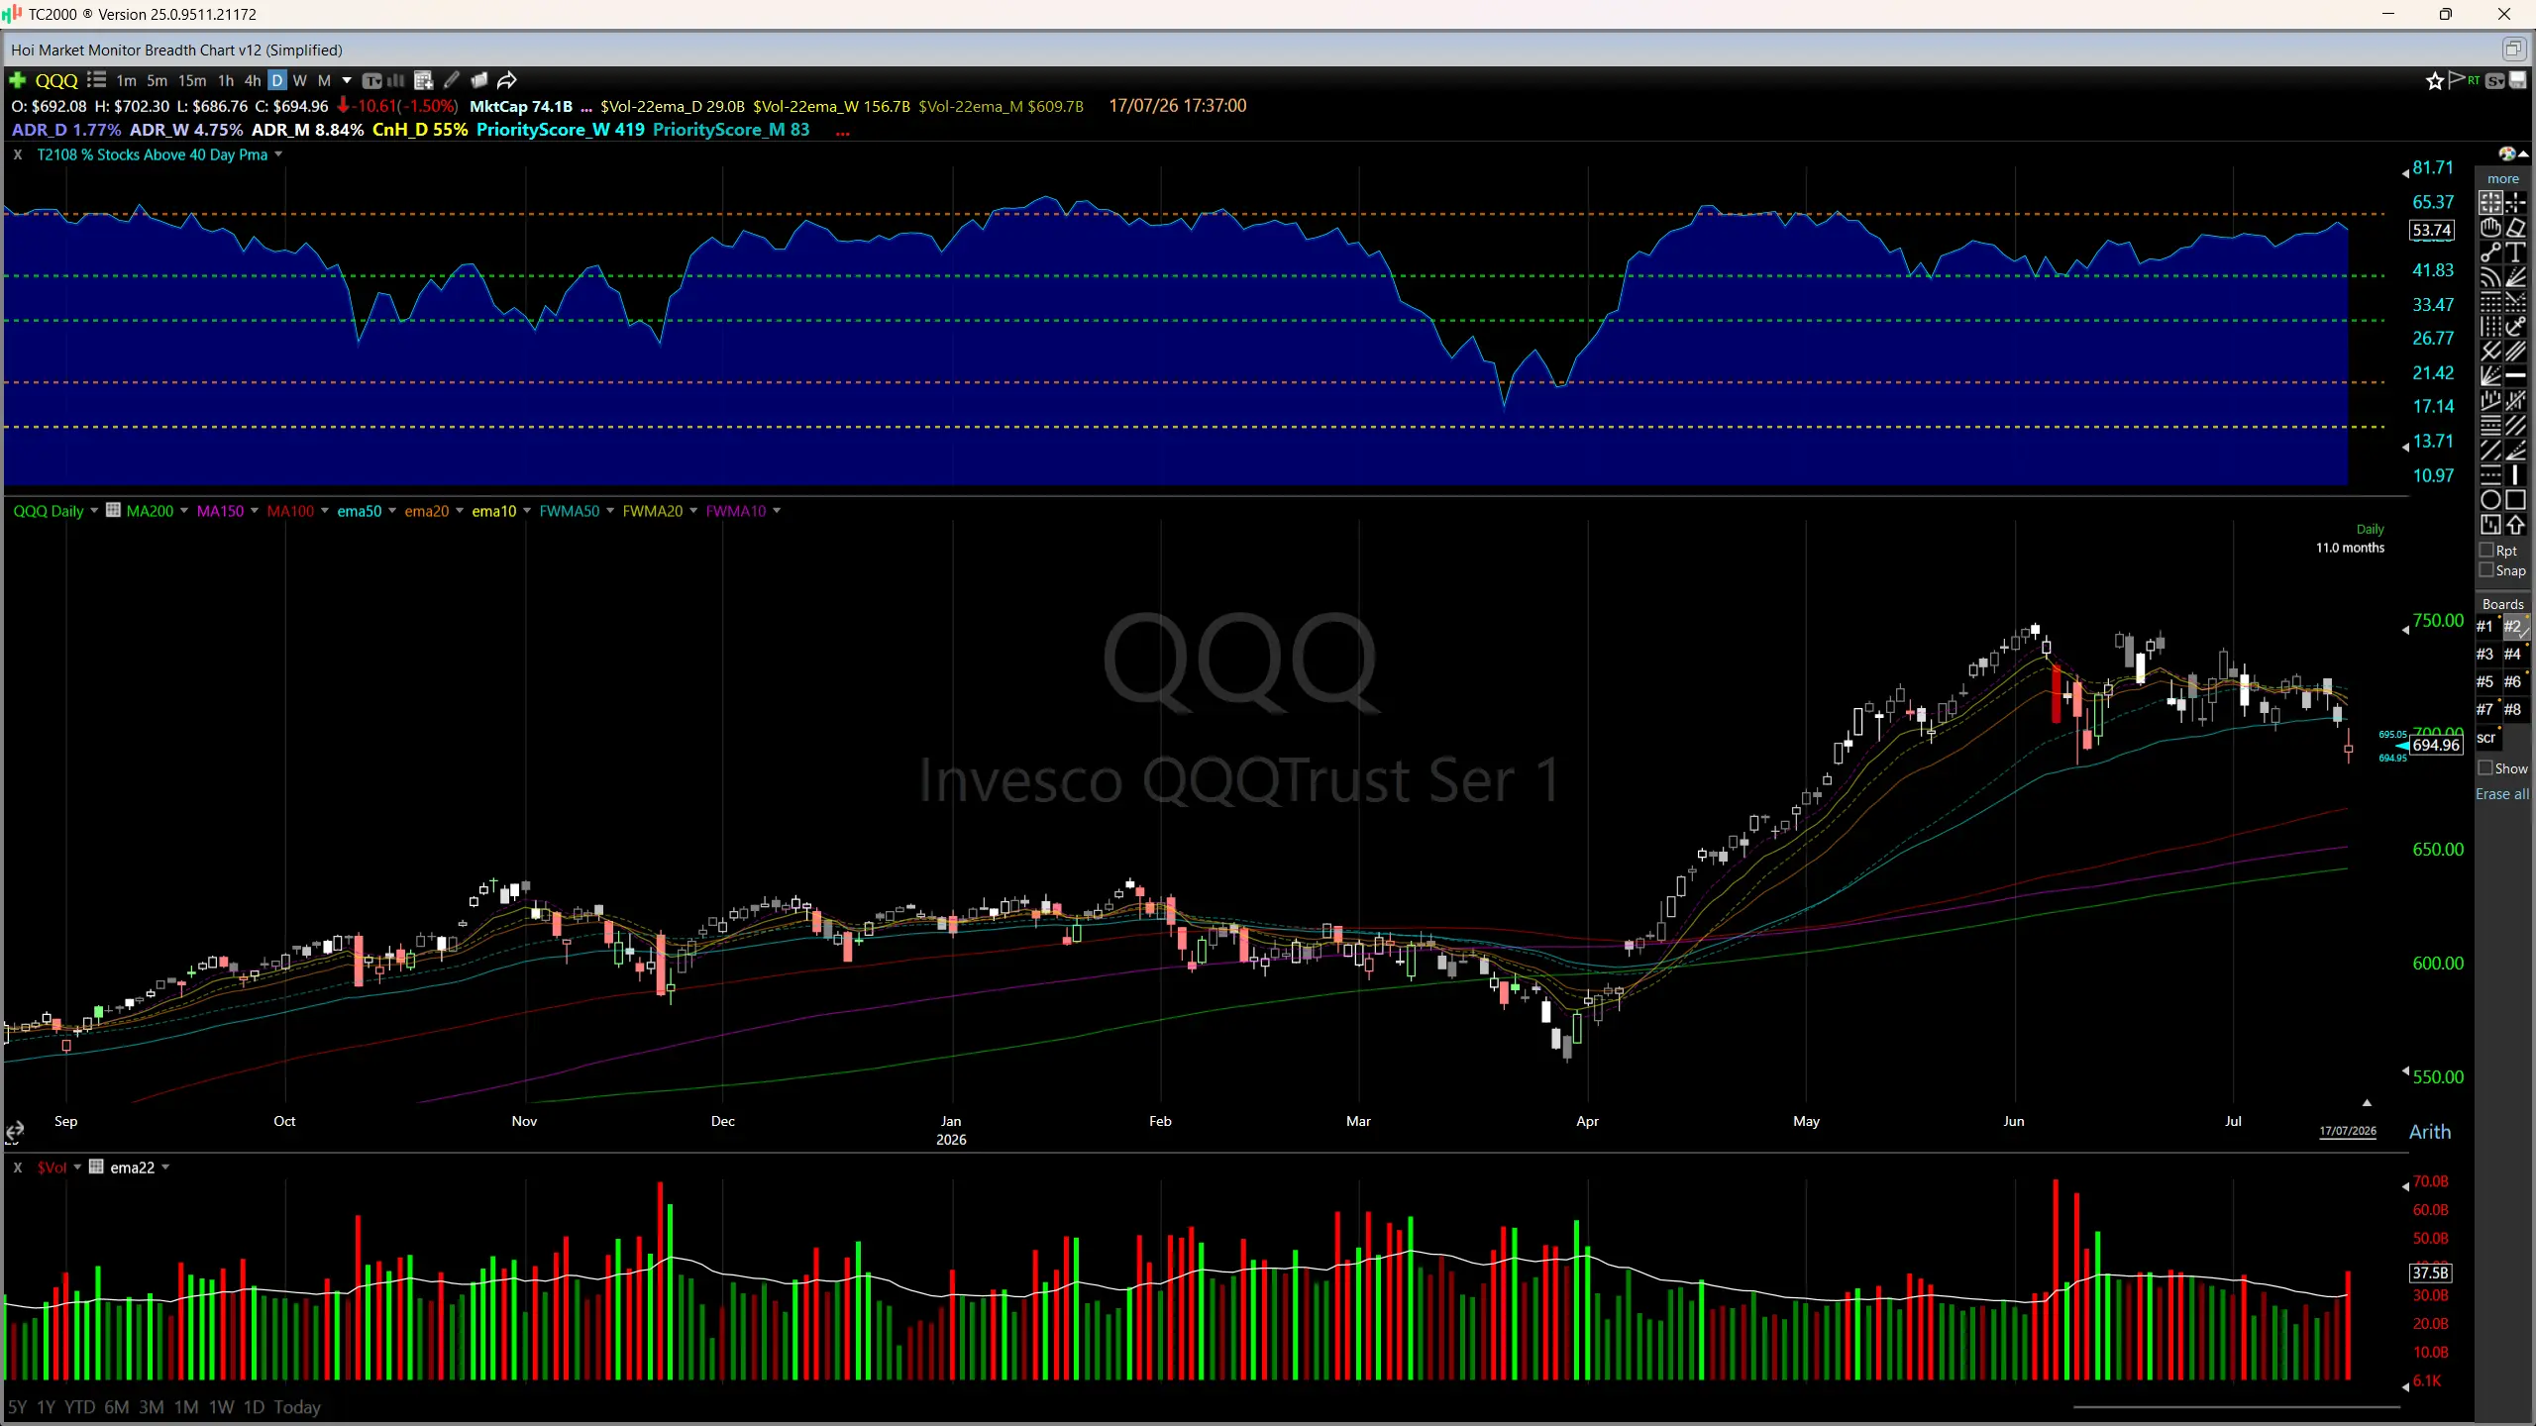Select the D daily timeframe
This screenshot has width=2536, height=1426.
277,81
